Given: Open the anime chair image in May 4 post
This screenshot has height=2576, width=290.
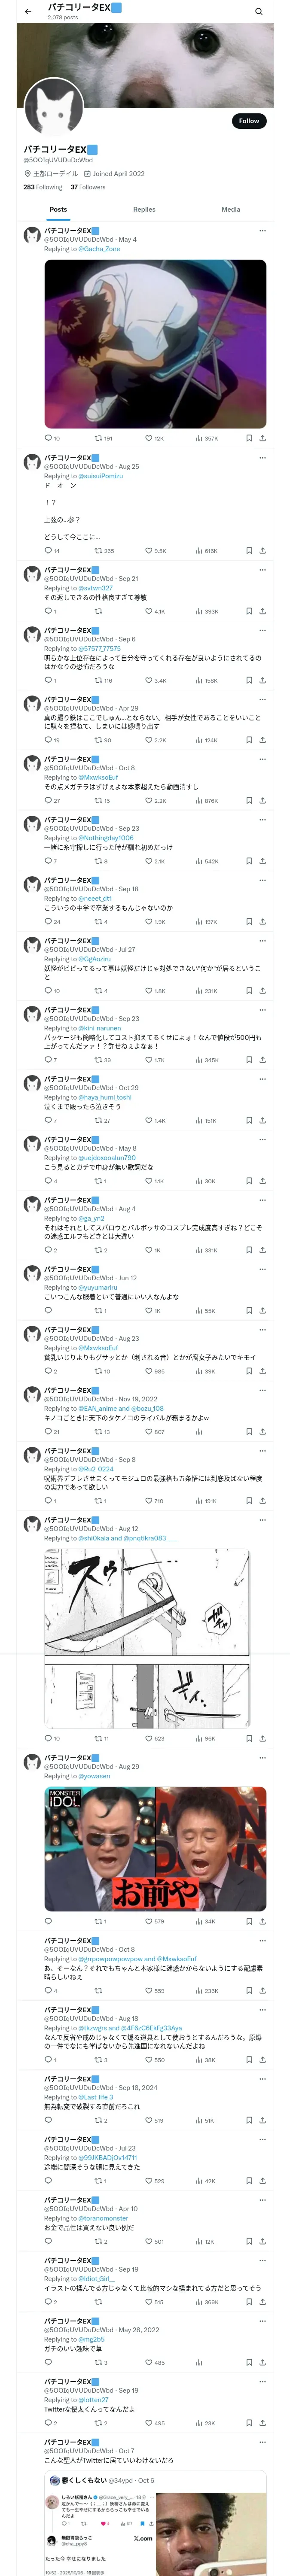Looking at the screenshot, I should click(x=155, y=343).
